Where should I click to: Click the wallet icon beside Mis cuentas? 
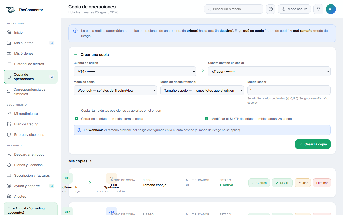pyautogui.click(x=9, y=43)
